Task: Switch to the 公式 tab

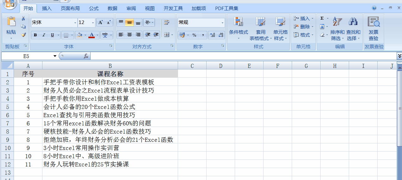Action: tap(94, 9)
